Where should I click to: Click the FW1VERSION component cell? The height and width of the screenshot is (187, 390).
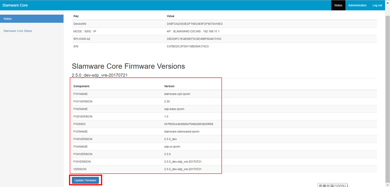click(83, 101)
